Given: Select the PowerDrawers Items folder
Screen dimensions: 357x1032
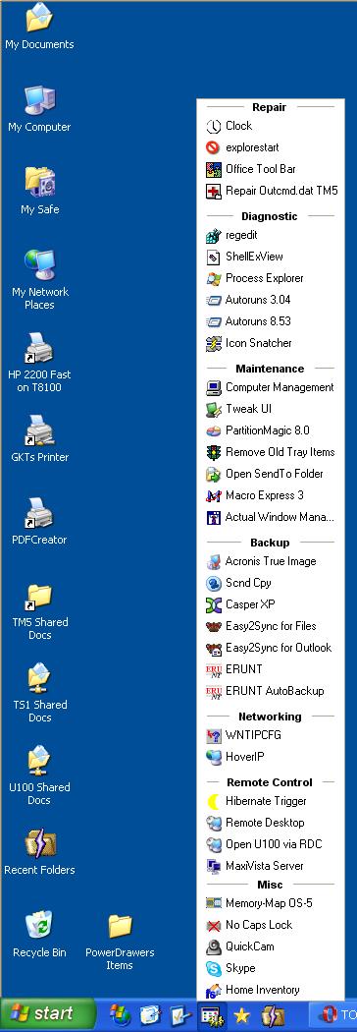Looking at the screenshot, I should tap(120, 942).
